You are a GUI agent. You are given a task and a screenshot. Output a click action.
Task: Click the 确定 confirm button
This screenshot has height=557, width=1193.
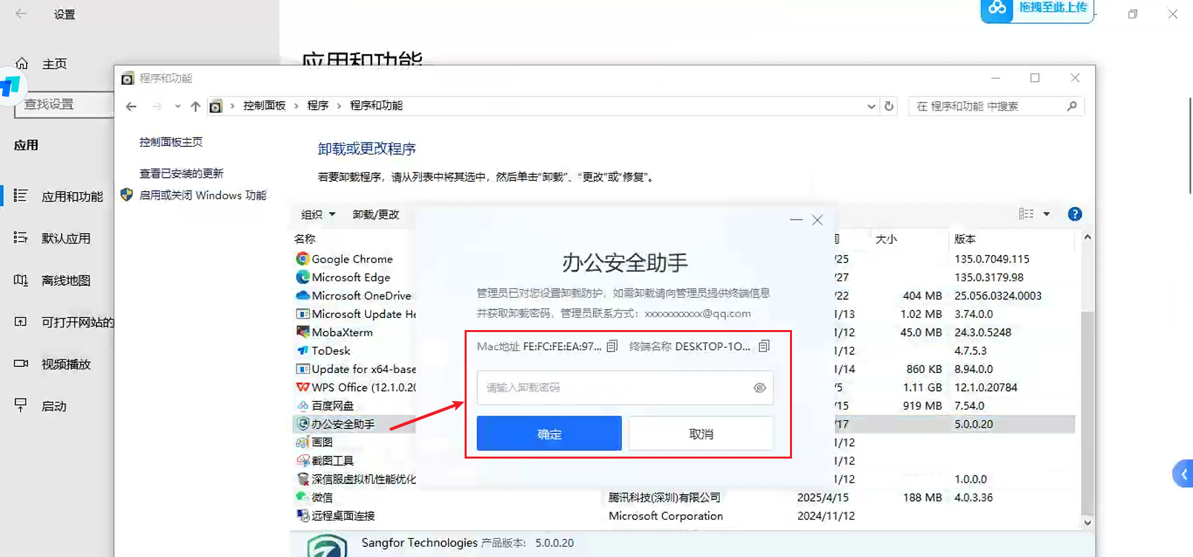tap(549, 434)
